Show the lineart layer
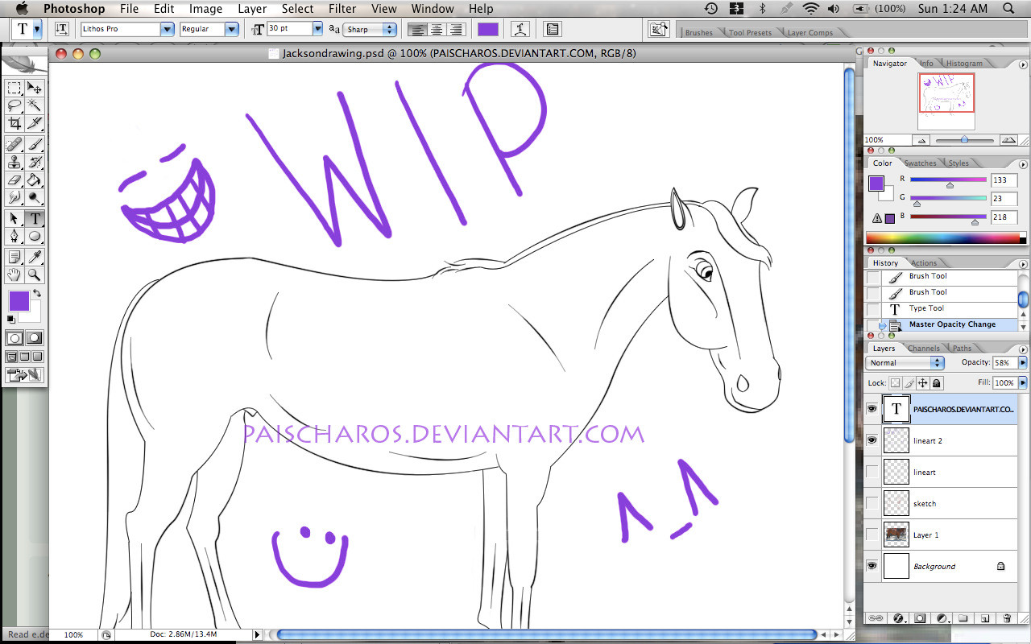 pyautogui.click(x=872, y=473)
